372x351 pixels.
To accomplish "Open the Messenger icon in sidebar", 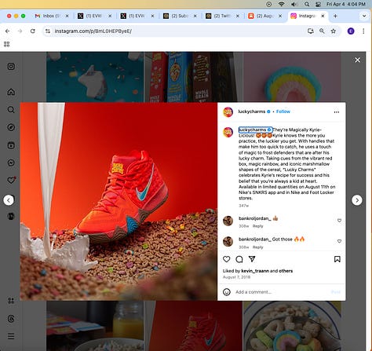I will [x=11, y=163].
